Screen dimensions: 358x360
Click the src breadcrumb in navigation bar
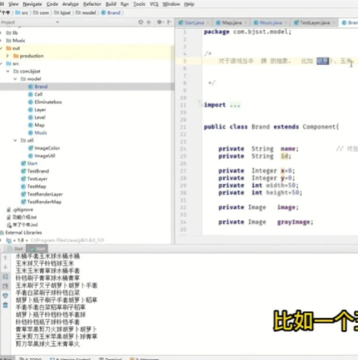click(x=22, y=13)
